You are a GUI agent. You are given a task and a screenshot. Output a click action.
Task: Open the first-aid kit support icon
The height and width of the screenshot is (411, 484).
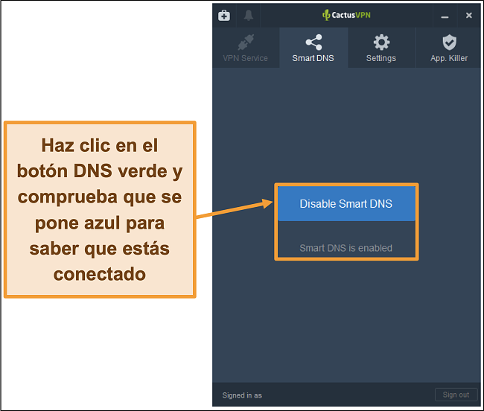pos(224,16)
